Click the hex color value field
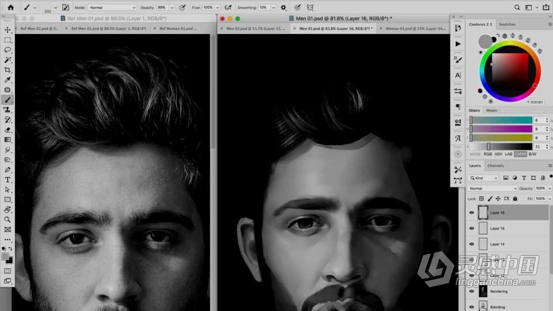Viewport: 553px width, 311px height. pyautogui.click(x=537, y=102)
